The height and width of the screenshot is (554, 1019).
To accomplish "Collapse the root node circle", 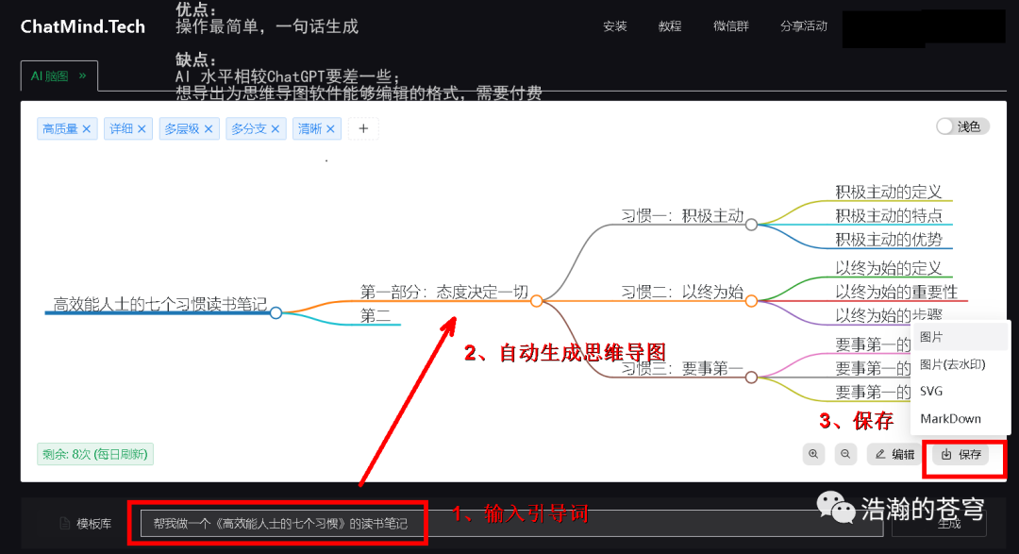I will (x=276, y=312).
